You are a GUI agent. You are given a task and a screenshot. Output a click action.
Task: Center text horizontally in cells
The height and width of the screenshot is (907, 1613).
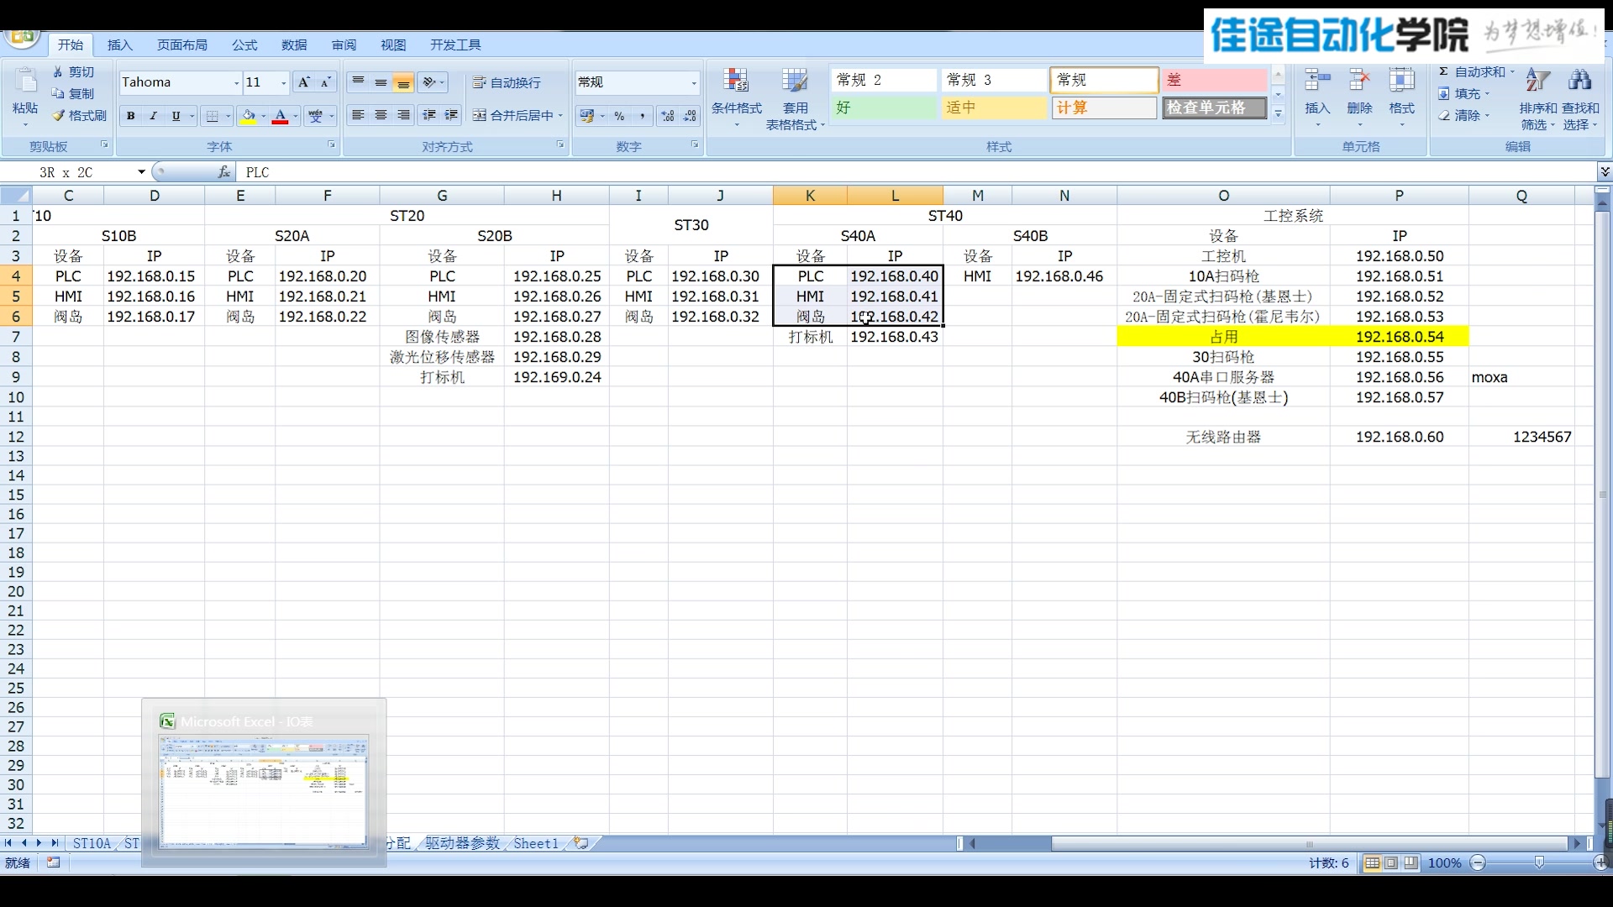(x=381, y=115)
